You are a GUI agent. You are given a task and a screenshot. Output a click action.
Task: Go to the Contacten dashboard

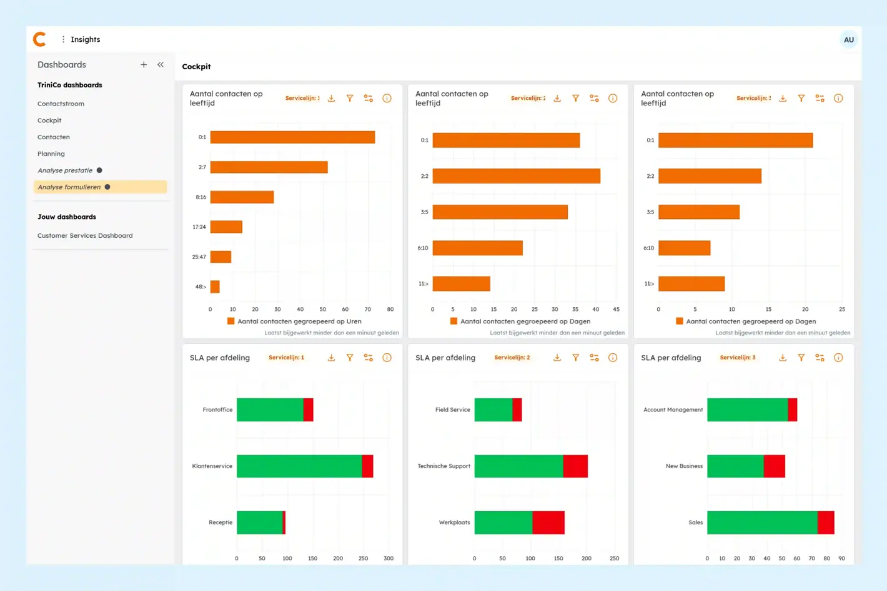[54, 137]
